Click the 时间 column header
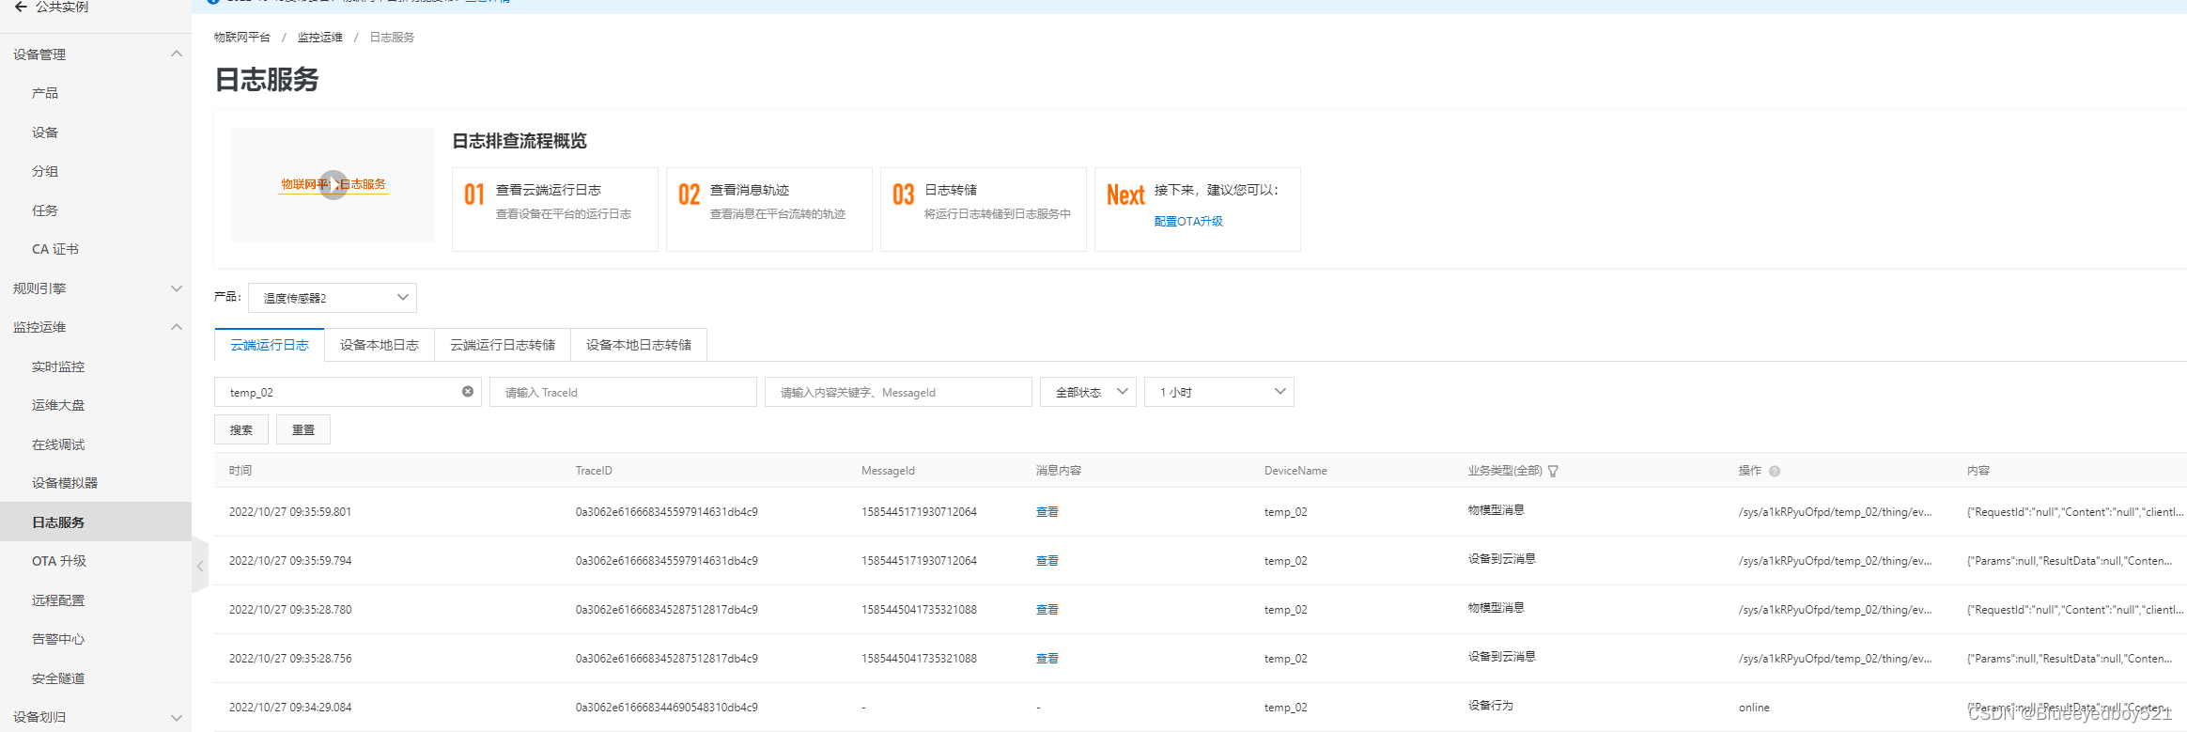 pos(240,471)
